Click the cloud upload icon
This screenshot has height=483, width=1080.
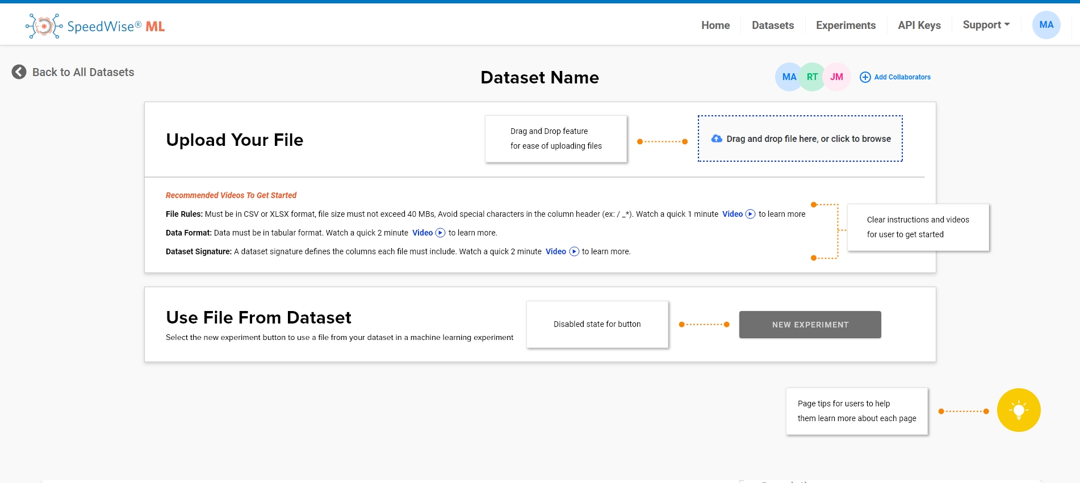(x=717, y=138)
